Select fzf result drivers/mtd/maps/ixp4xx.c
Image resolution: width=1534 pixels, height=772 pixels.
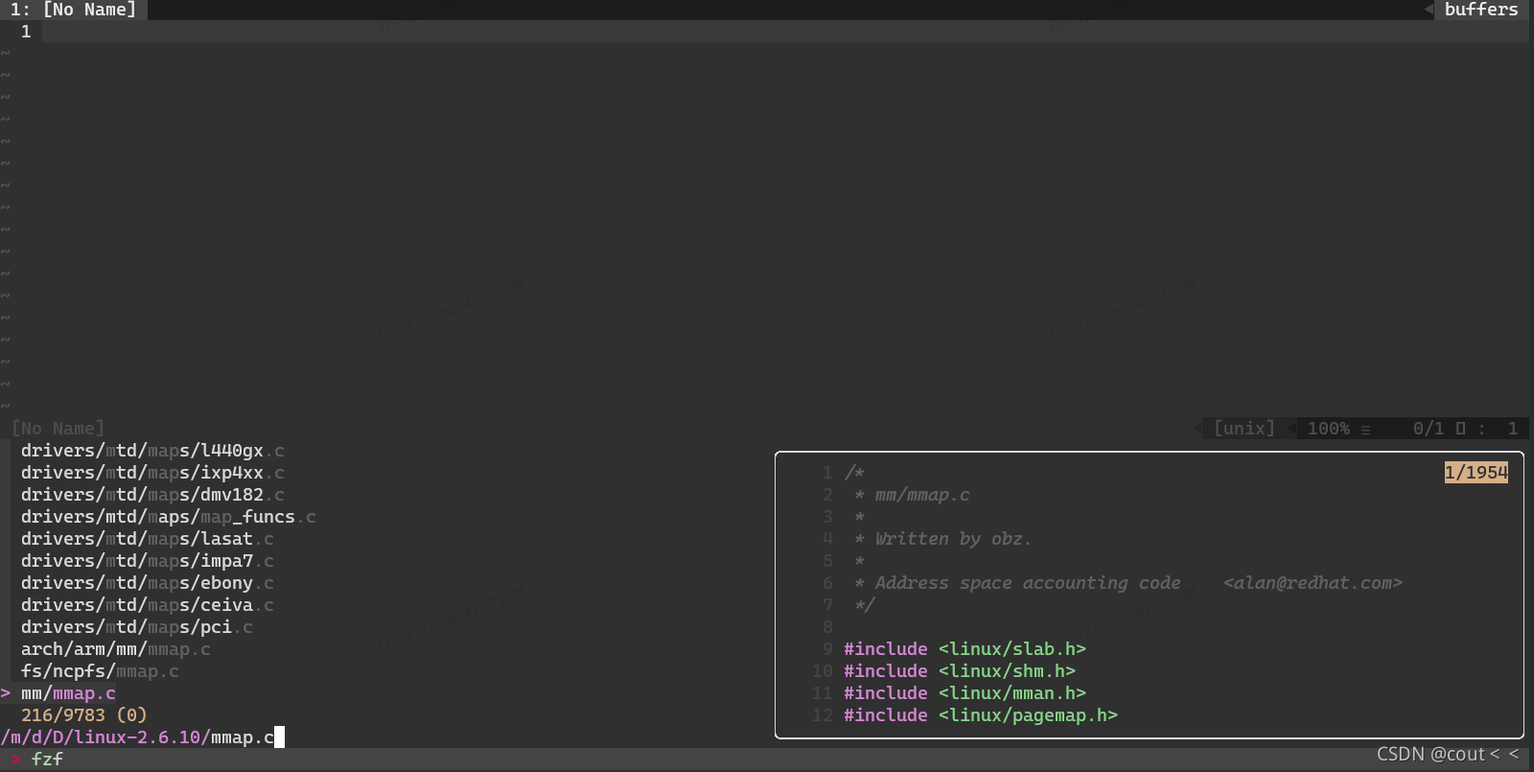[152, 473]
